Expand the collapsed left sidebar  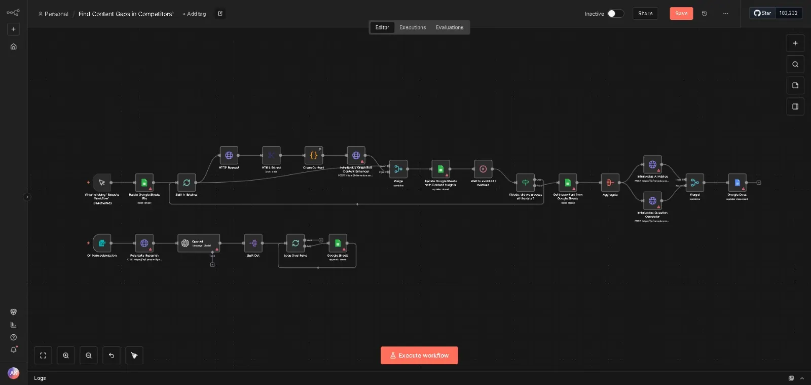[x=27, y=197]
